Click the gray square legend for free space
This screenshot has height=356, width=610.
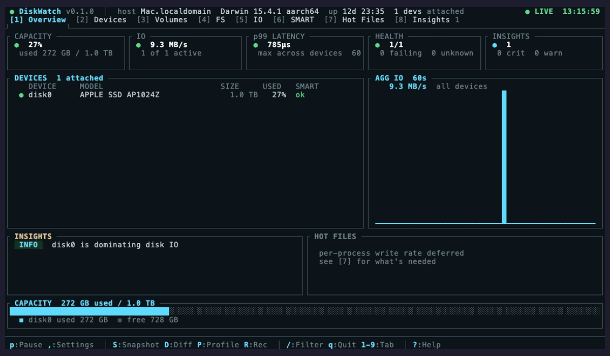tap(119, 320)
